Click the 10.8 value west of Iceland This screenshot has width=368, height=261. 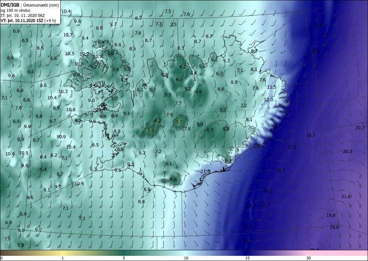(71, 109)
